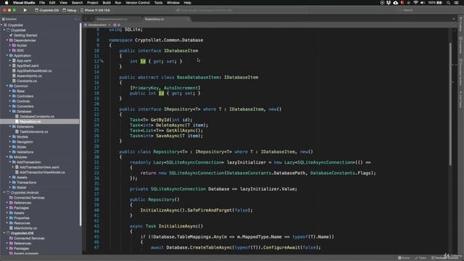Click the highlighted Id on line 18
464x261 pixels.
(x=161, y=94)
